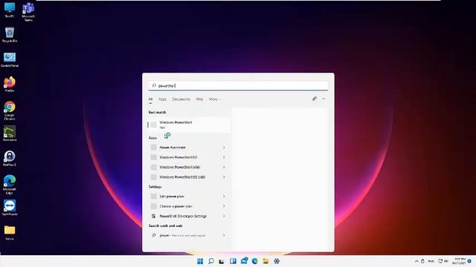The height and width of the screenshot is (267, 476).
Task: Open Widgets from the taskbar
Action: point(233,261)
